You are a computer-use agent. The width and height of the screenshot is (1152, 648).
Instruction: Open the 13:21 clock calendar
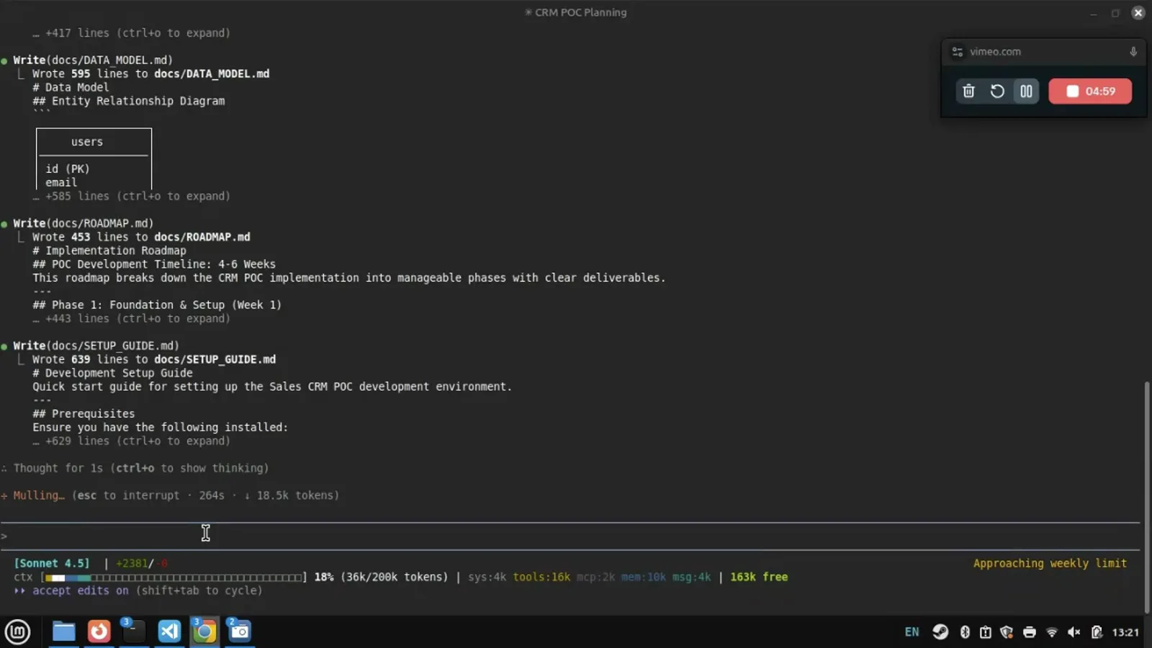point(1125,632)
